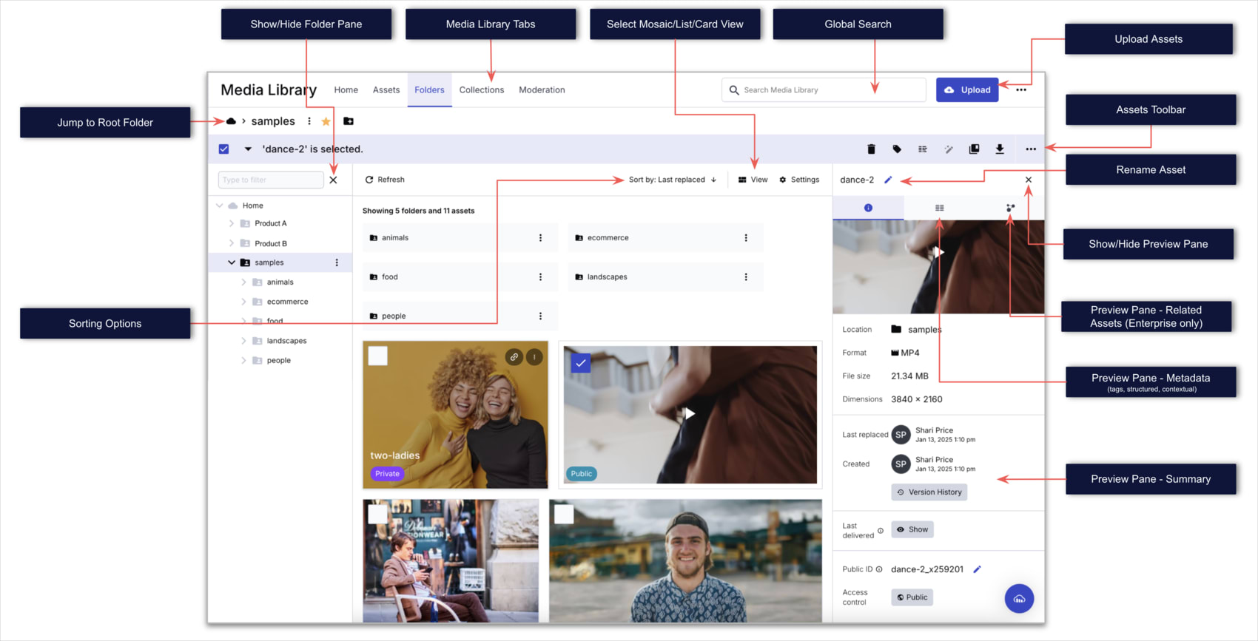Switch to the Assets tab
Screen dimensions: 1258x641
click(x=386, y=90)
